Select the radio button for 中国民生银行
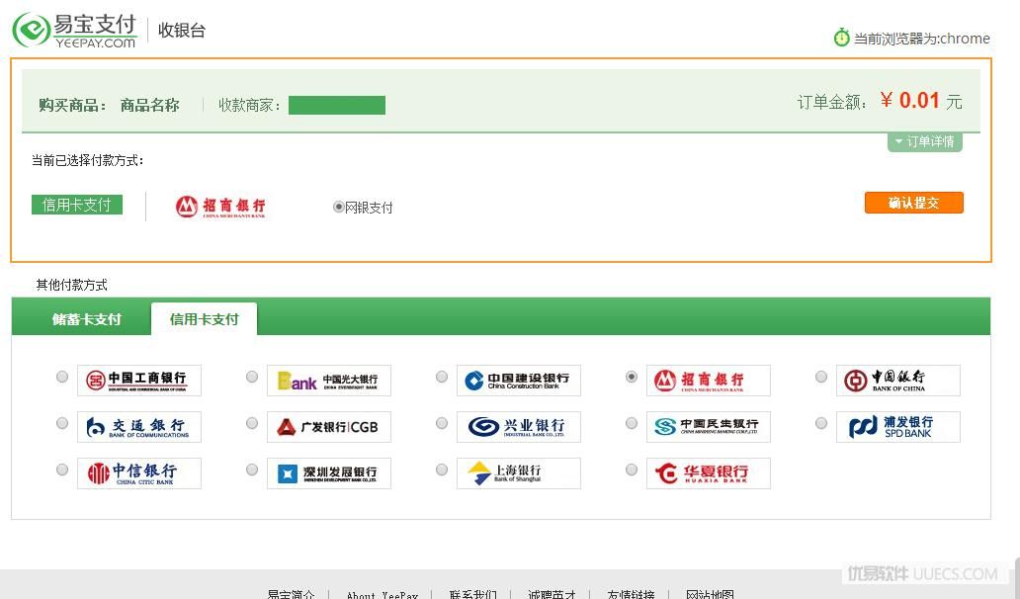This screenshot has height=599, width=1020. [631, 423]
